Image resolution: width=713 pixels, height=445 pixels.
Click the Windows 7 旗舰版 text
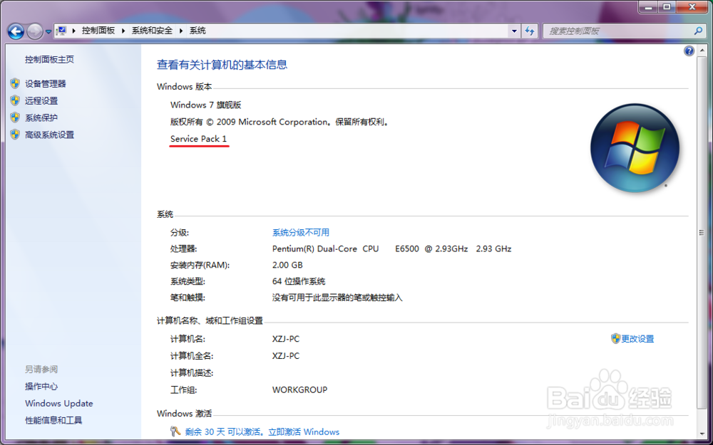click(205, 105)
